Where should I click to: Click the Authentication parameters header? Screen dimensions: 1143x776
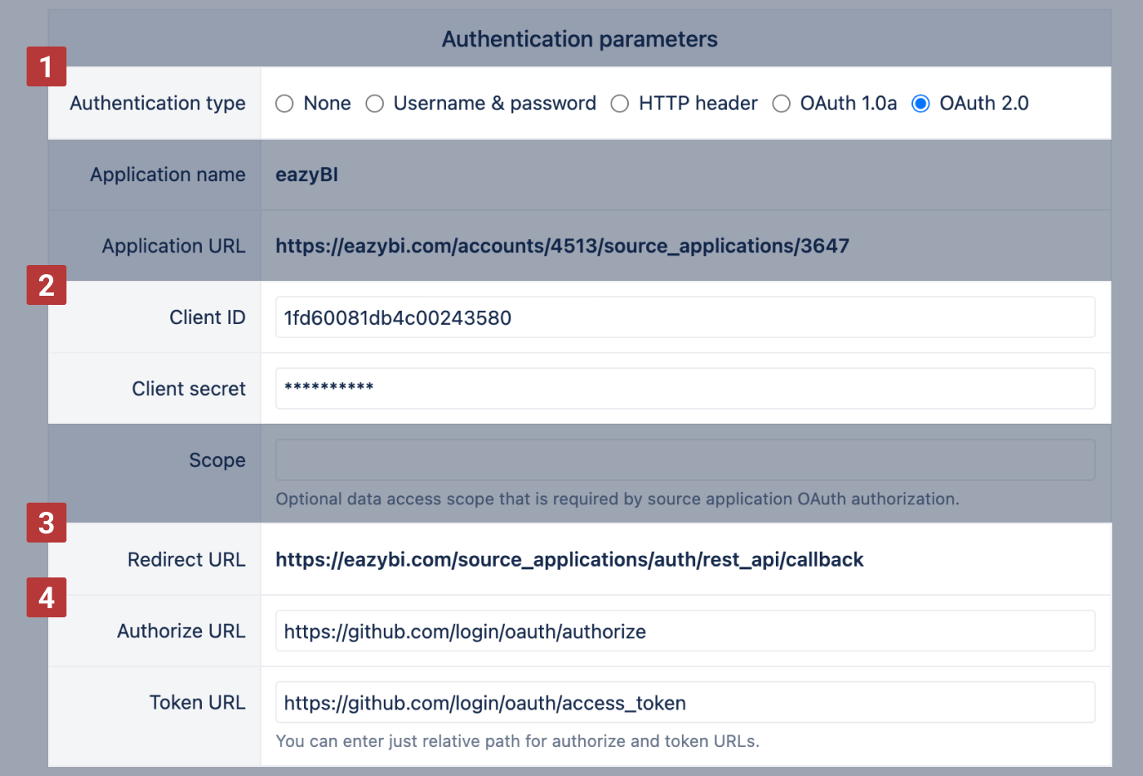pos(579,38)
